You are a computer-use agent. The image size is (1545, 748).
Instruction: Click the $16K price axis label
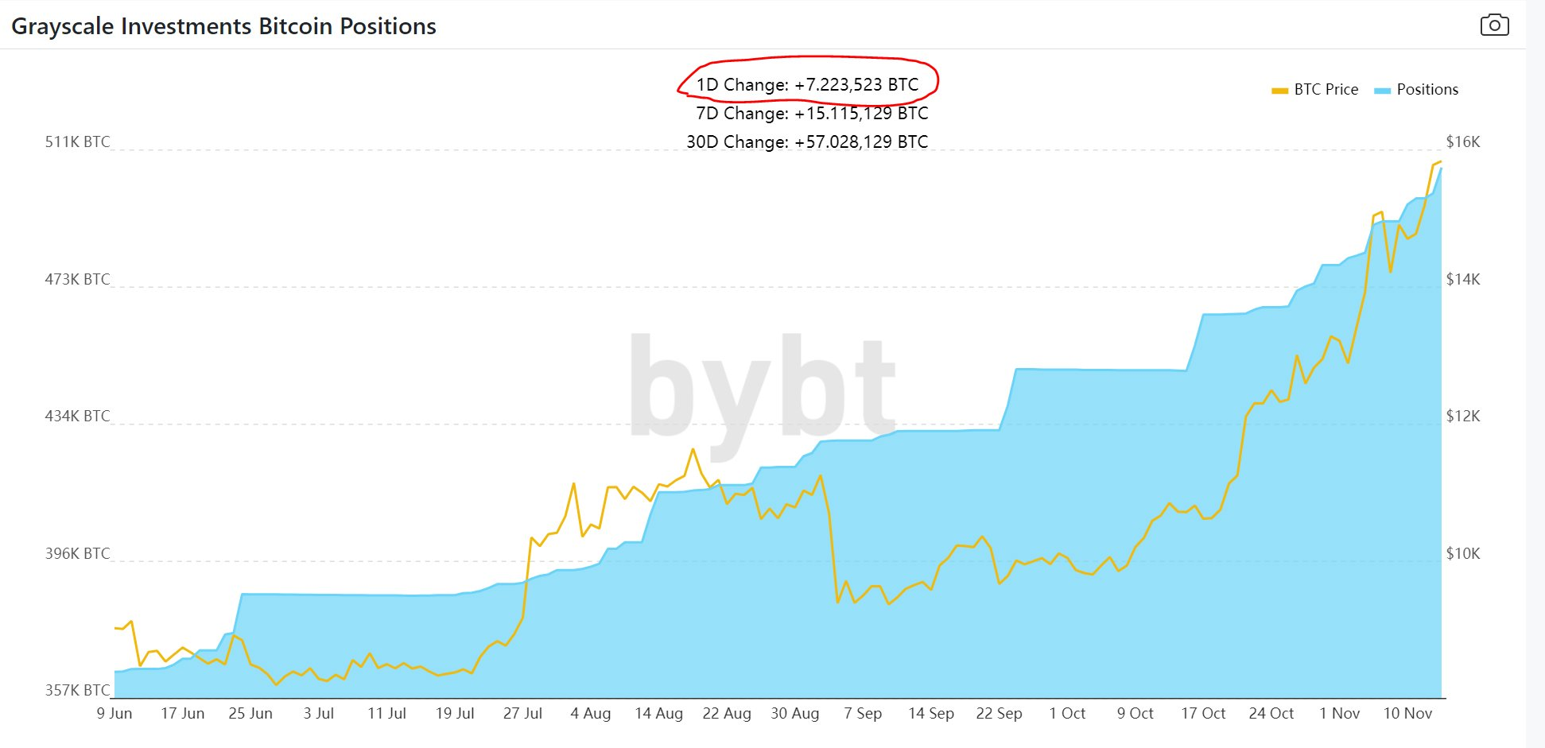(1463, 141)
